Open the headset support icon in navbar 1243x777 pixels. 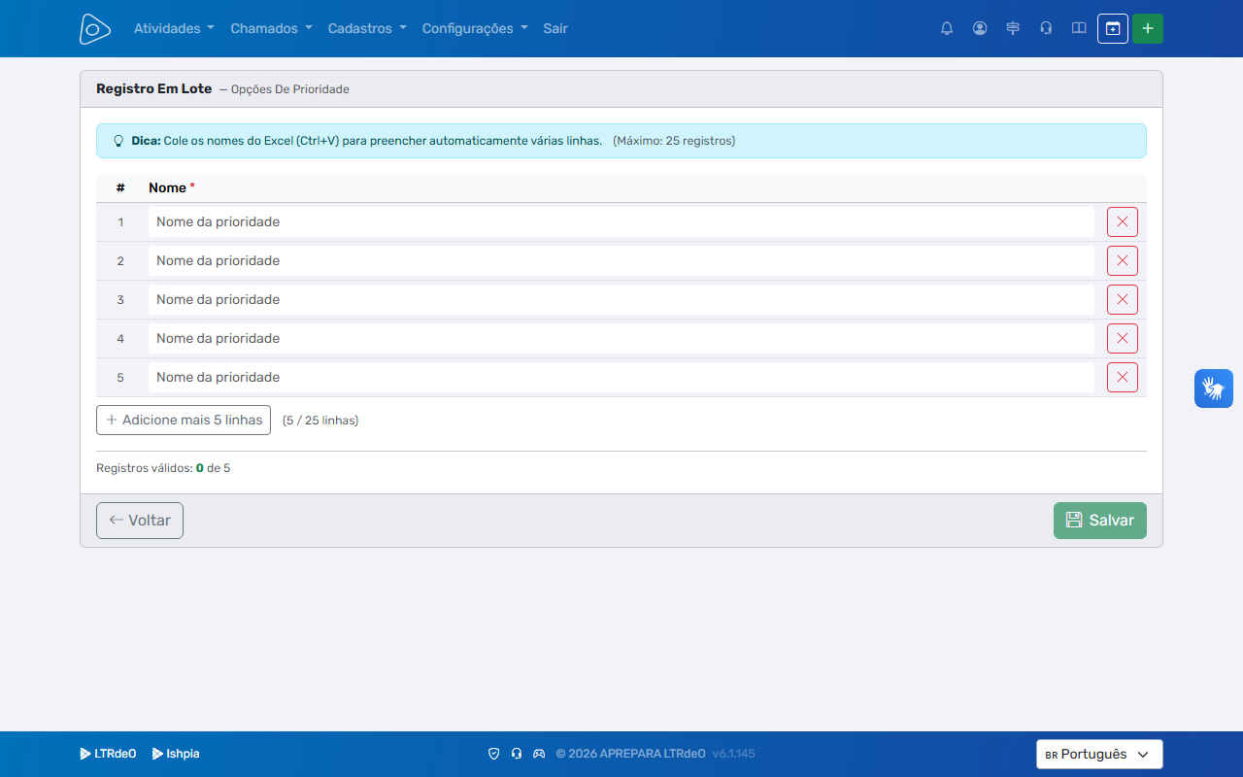coord(1046,28)
